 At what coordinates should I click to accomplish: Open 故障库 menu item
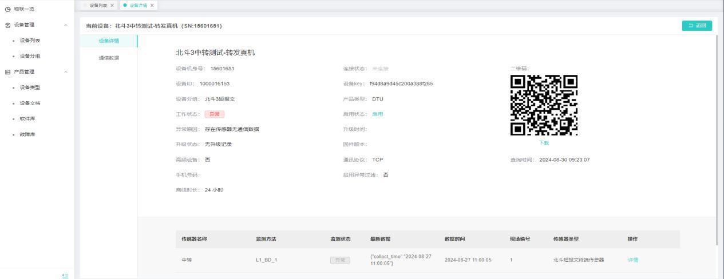(x=27, y=134)
